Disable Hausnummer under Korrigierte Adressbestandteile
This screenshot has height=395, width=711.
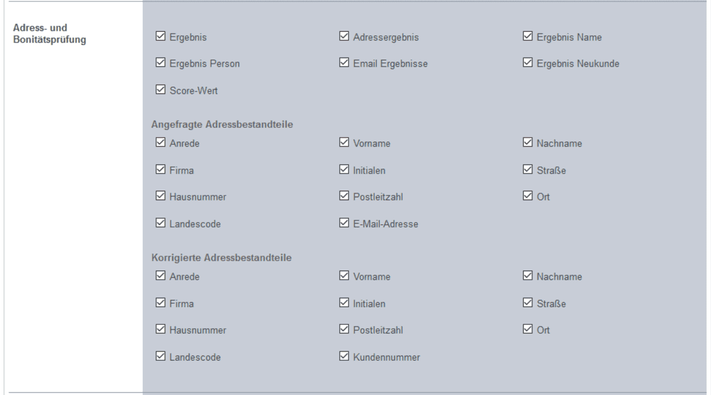click(160, 330)
